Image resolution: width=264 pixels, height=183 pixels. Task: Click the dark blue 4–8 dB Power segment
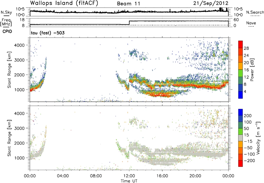[x=241, y=88]
